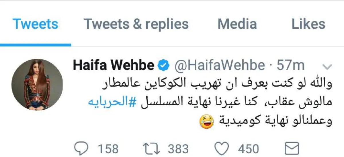Screen dimensions: 344x157
Task: Click the 450 likes count
Action: pos(248,149)
